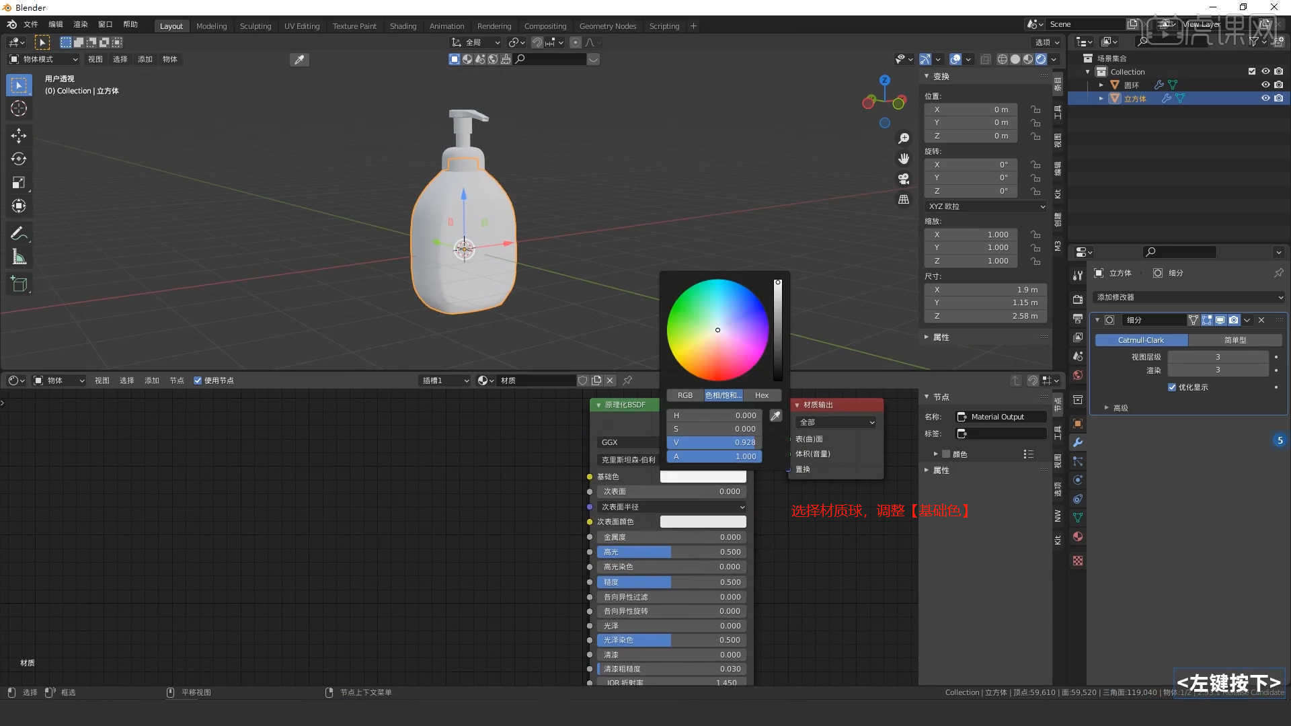1291x726 pixels.
Task: Select the Move tool in toolbar
Action: pyautogui.click(x=18, y=135)
